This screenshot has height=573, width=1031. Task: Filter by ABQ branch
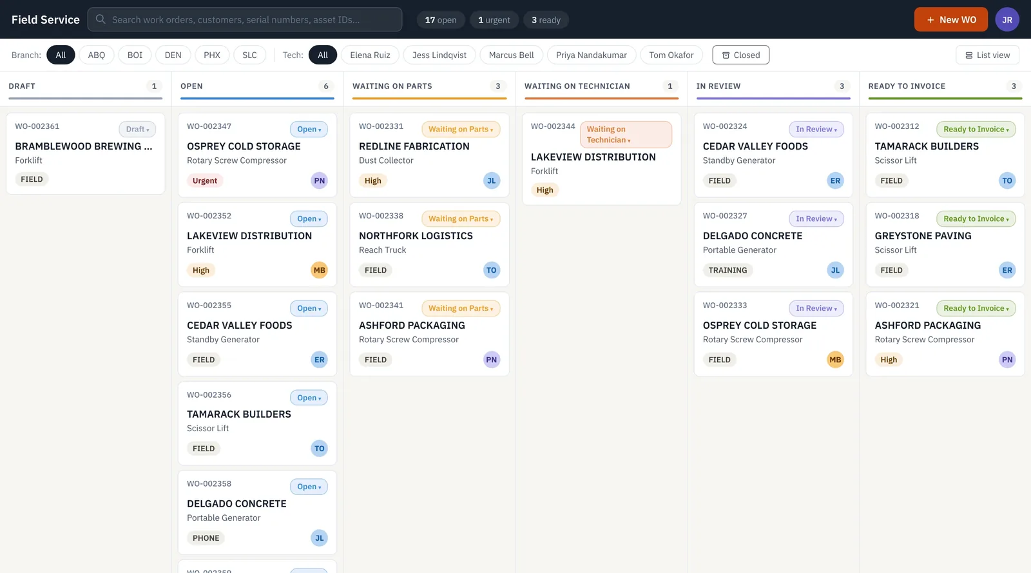click(97, 55)
